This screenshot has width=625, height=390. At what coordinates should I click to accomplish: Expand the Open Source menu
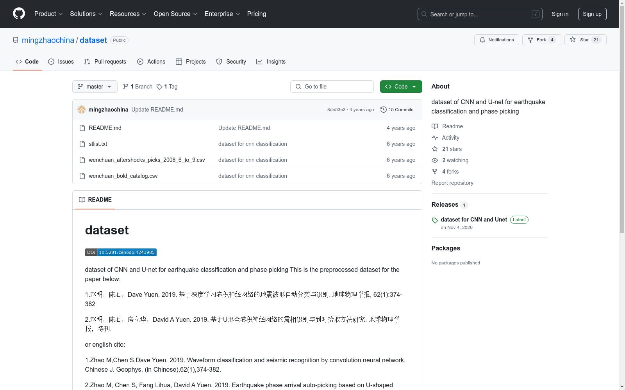[175, 14]
